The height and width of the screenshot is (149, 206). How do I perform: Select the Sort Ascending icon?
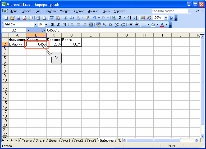coord(129,18)
